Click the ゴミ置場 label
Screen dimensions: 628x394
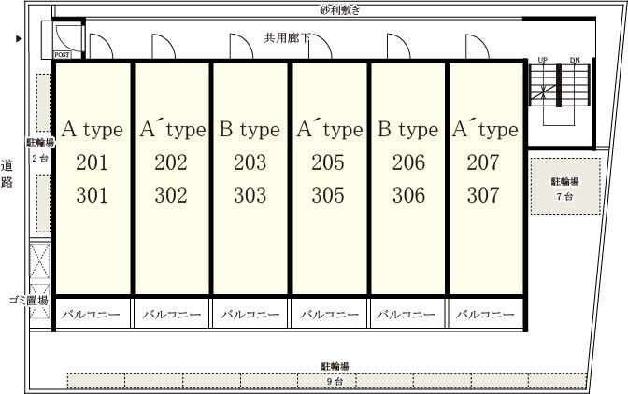tap(28, 300)
